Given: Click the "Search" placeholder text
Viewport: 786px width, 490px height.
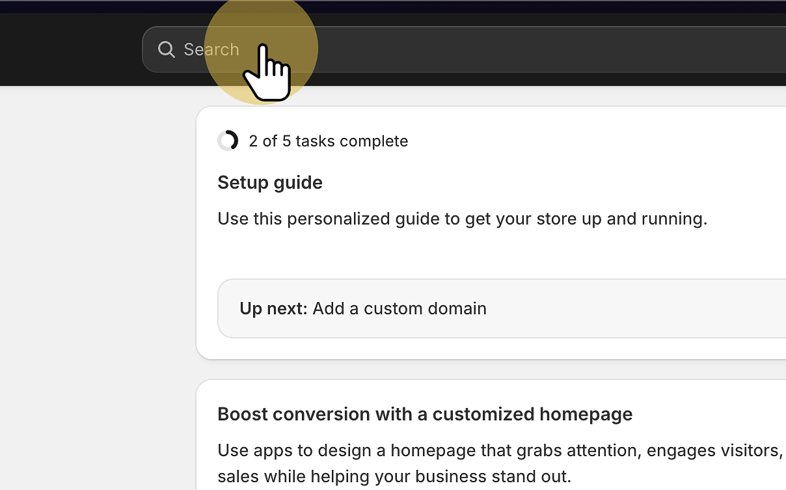Looking at the screenshot, I should pos(211,49).
